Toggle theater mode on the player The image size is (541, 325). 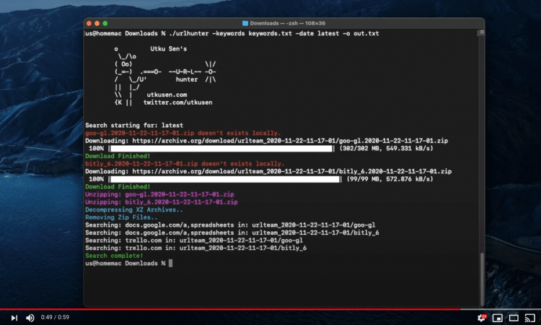(x=514, y=318)
